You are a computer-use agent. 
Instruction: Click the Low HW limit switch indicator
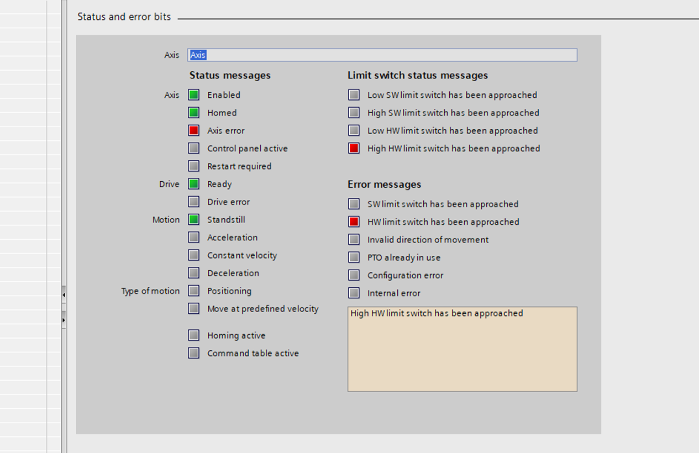pyautogui.click(x=354, y=130)
